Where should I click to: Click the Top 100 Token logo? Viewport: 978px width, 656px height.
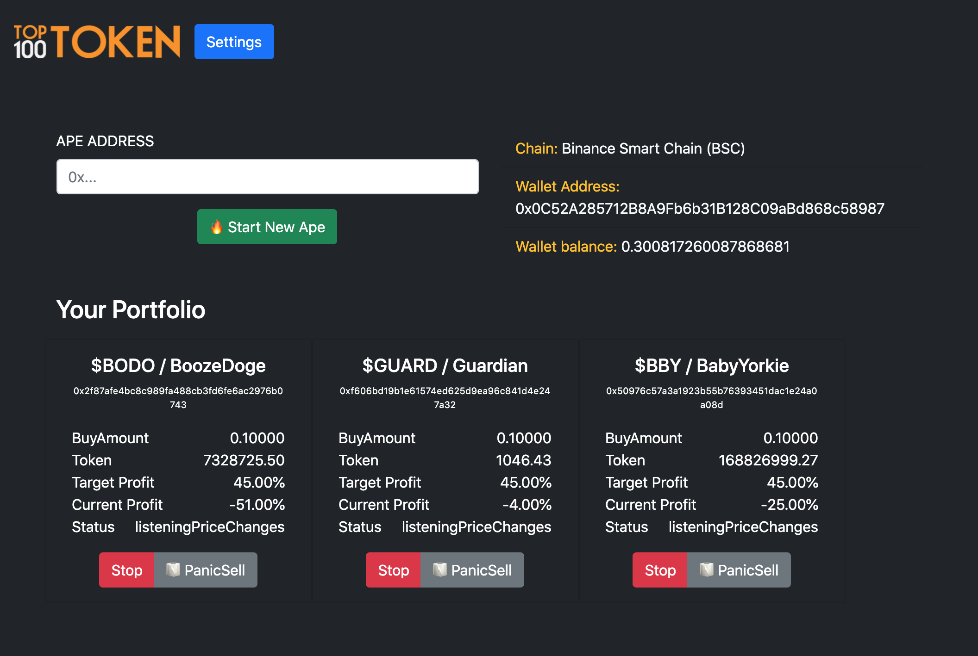click(96, 42)
